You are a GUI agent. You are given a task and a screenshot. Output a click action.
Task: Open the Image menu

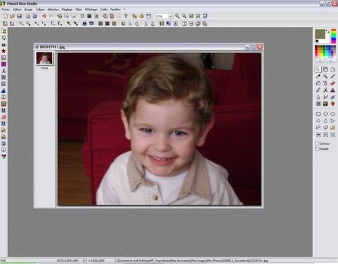pos(28,9)
